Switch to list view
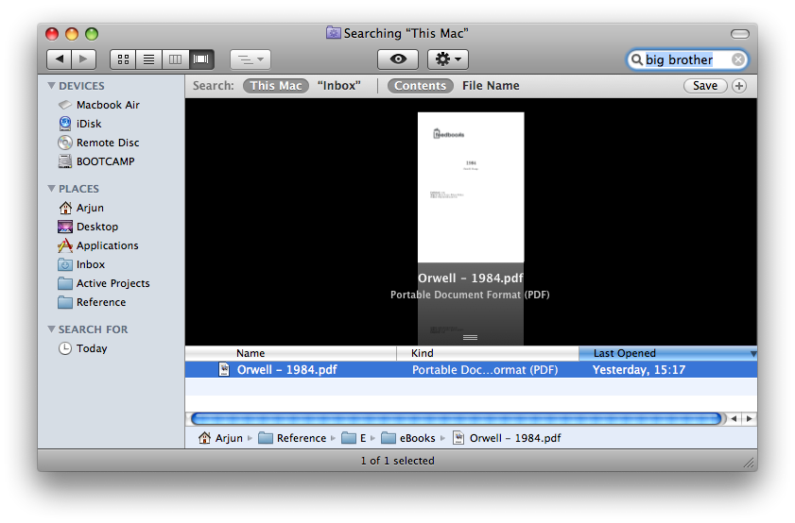This screenshot has height=523, width=795. pyautogui.click(x=148, y=59)
